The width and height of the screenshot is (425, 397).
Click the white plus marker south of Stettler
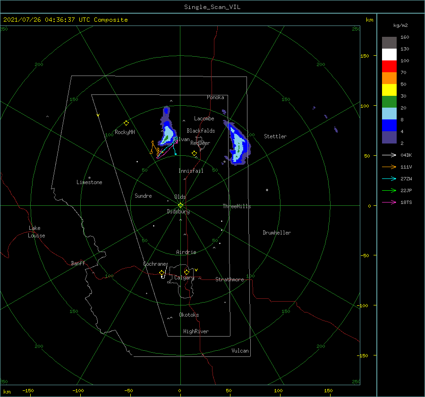click(x=267, y=190)
